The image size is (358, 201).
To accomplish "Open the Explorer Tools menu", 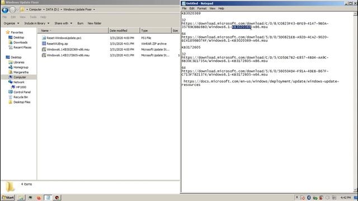I will point(33,17).
